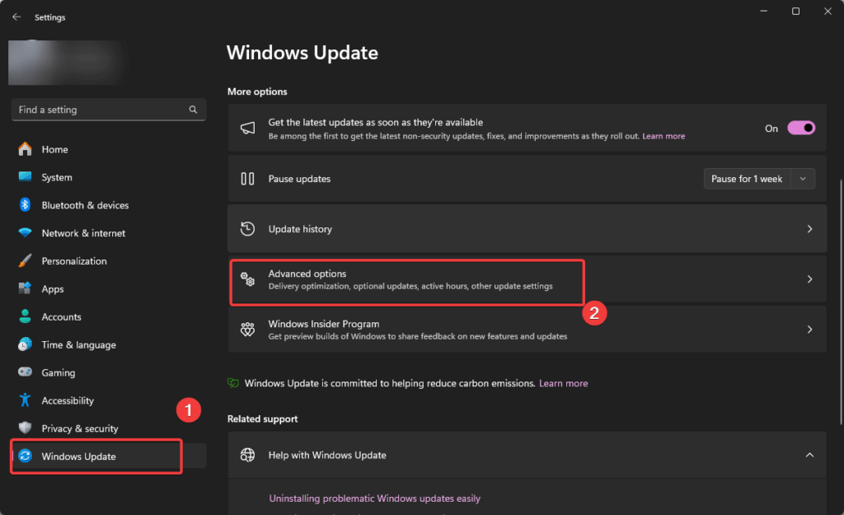This screenshot has height=515, width=844.
Task: Click the Help with Windows Update globe icon
Action: (247, 455)
